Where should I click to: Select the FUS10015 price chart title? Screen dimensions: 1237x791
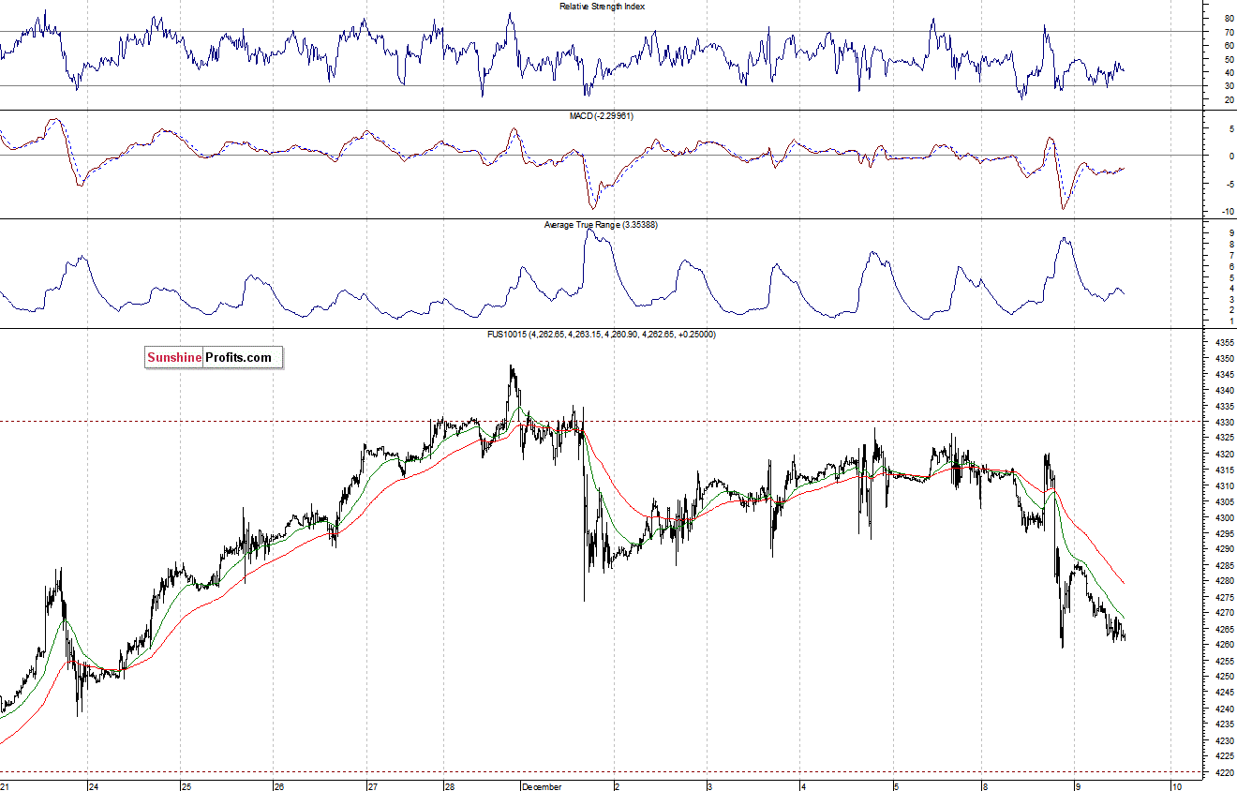coord(602,334)
